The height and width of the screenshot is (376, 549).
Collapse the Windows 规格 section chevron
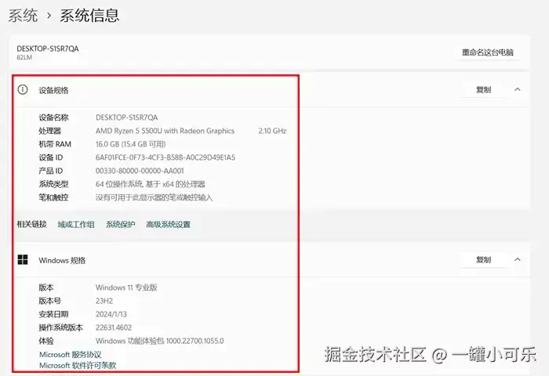(x=517, y=259)
